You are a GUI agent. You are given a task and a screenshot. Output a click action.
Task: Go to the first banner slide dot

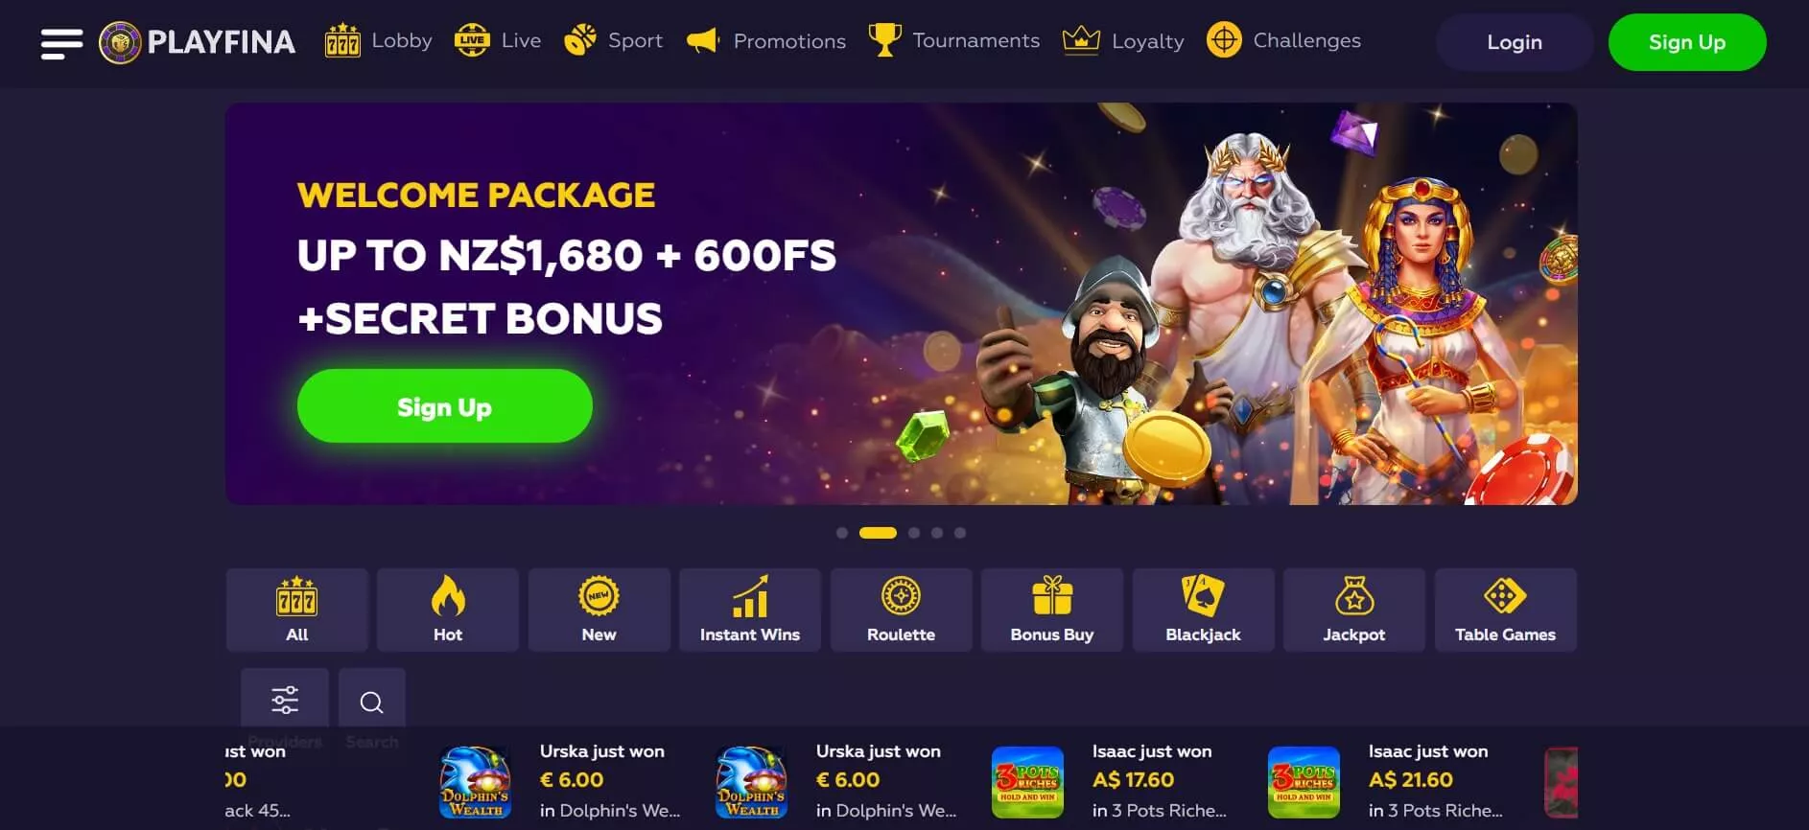[x=842, y=533]
